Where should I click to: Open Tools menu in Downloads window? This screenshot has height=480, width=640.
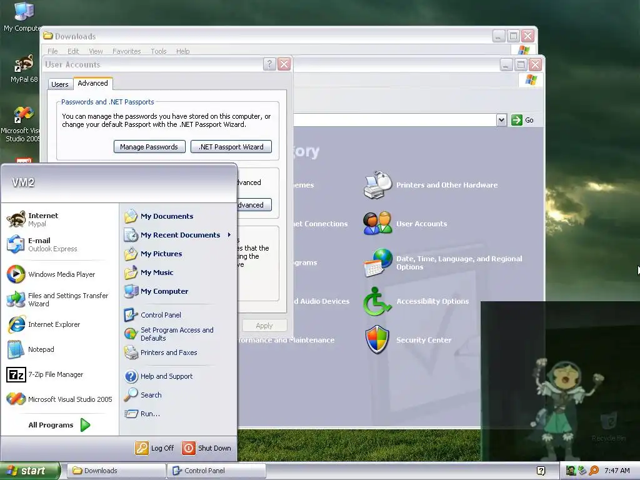point(159,51)
